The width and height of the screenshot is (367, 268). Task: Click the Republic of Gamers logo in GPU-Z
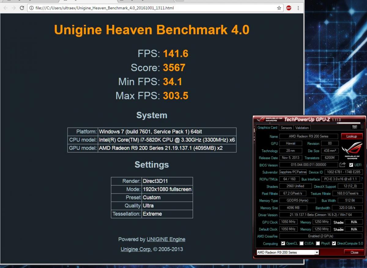(x=352, y=151)
